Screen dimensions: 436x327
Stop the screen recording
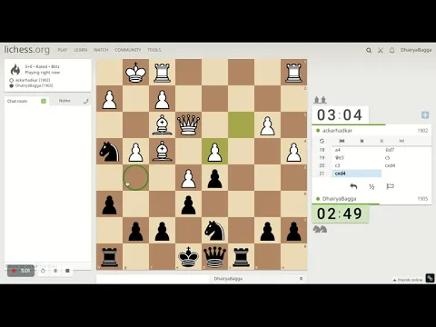point(67,271)
